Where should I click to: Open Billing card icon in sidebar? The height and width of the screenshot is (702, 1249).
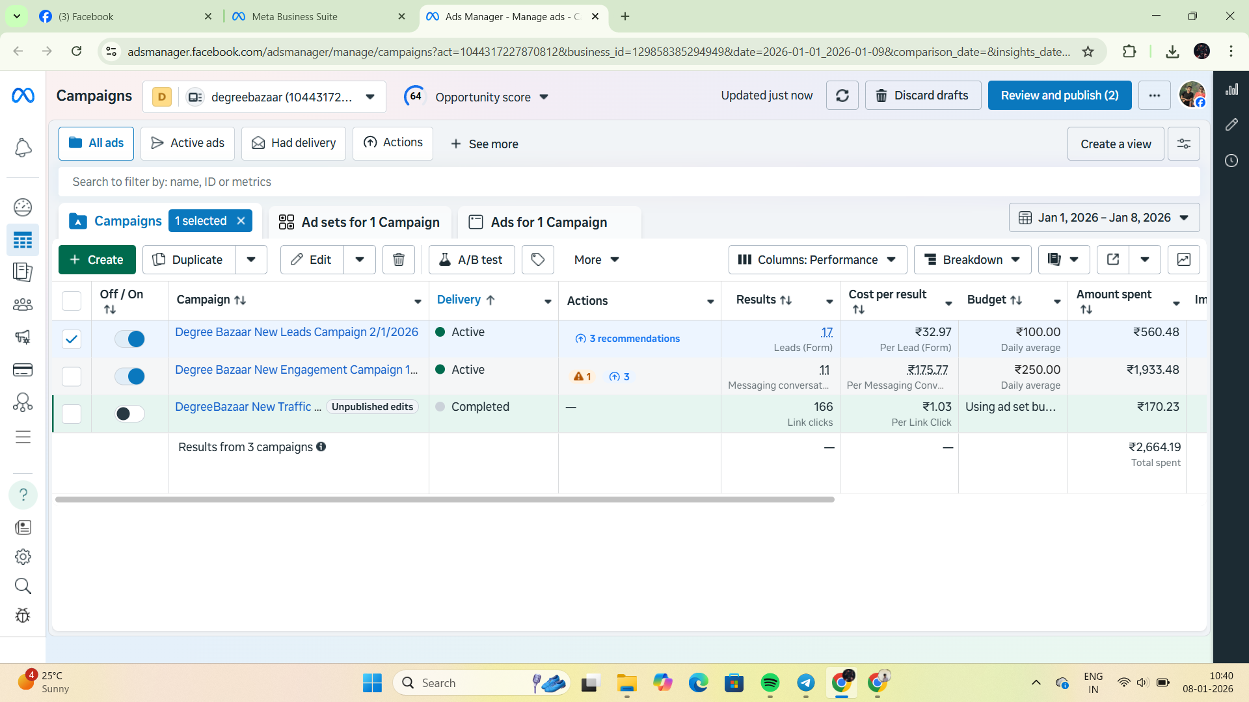[23, 370]
